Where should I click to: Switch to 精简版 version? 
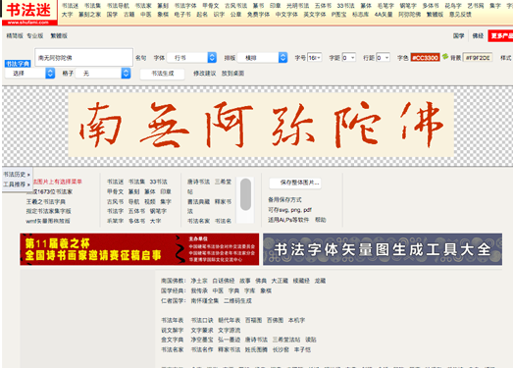click(15, 35)
